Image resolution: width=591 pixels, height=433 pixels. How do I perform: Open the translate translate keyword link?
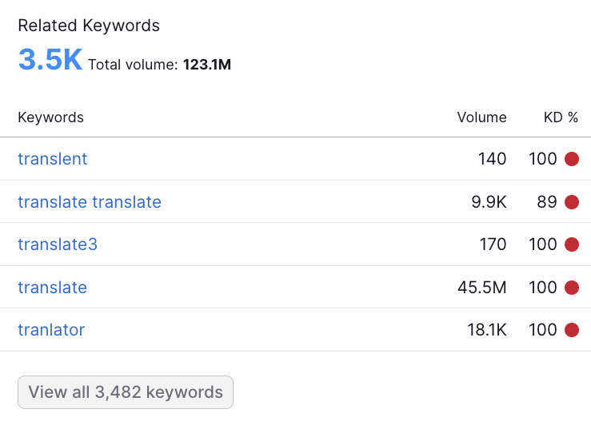click(90, 202)
